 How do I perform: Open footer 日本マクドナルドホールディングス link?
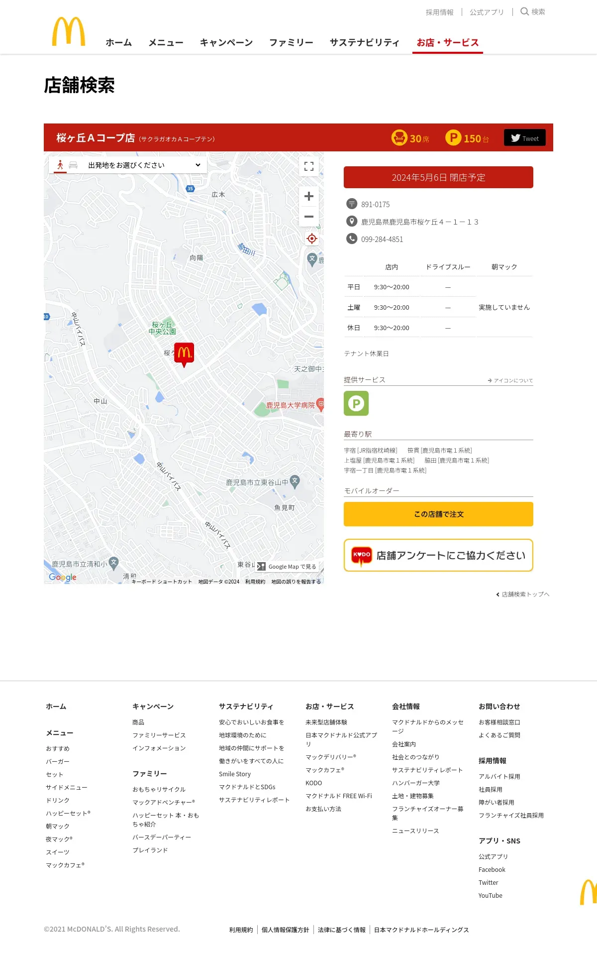[x=421, y=930]
